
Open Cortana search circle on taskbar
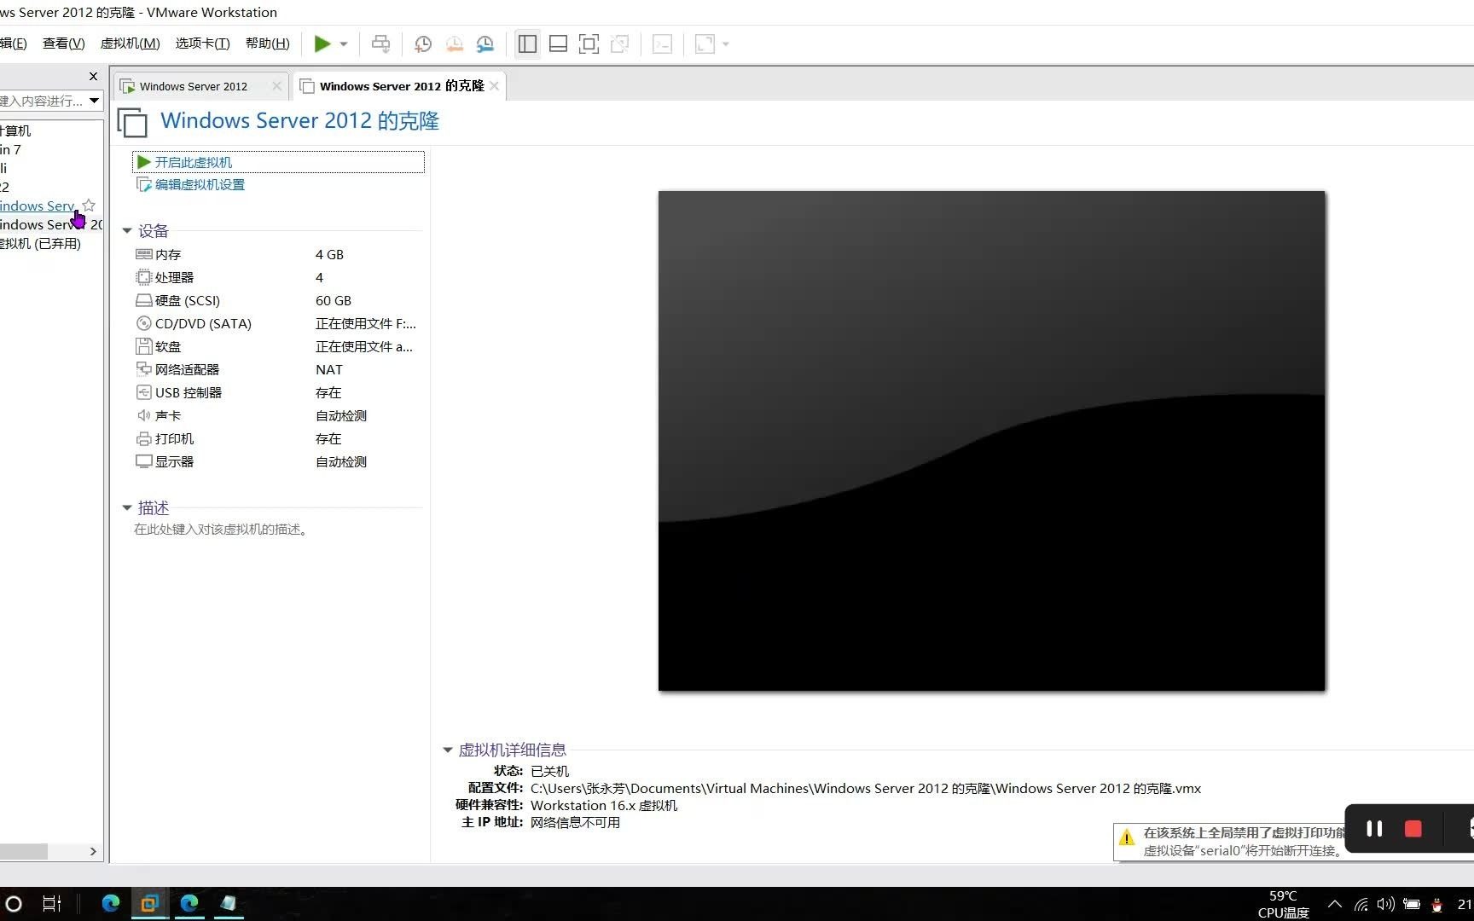[14, 904]
